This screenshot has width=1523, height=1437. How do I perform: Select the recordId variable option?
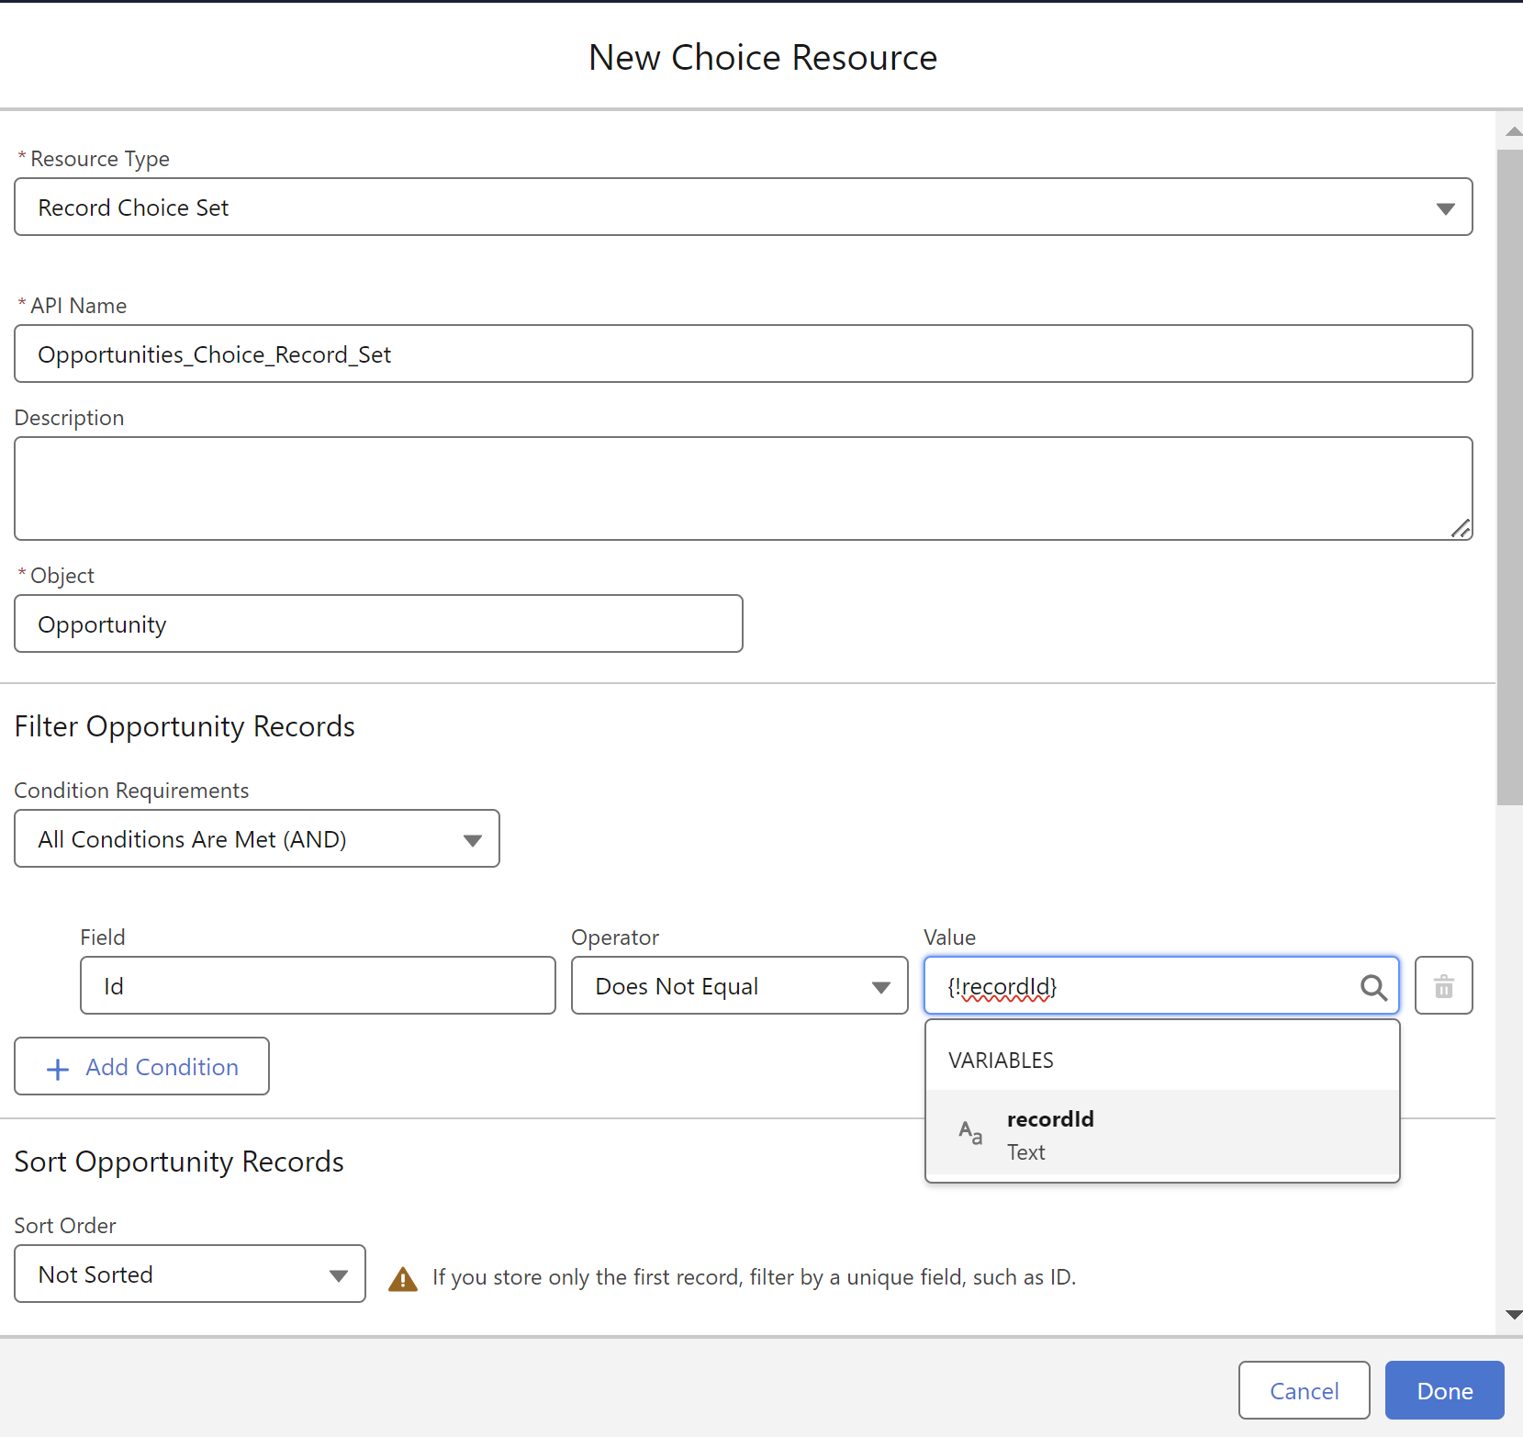pos(1162,1134)
